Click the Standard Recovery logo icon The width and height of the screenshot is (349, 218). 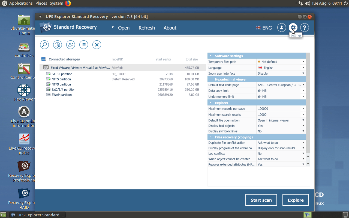[46, 27]
